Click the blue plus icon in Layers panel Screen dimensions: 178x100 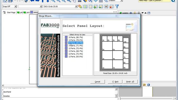[131, 13]
